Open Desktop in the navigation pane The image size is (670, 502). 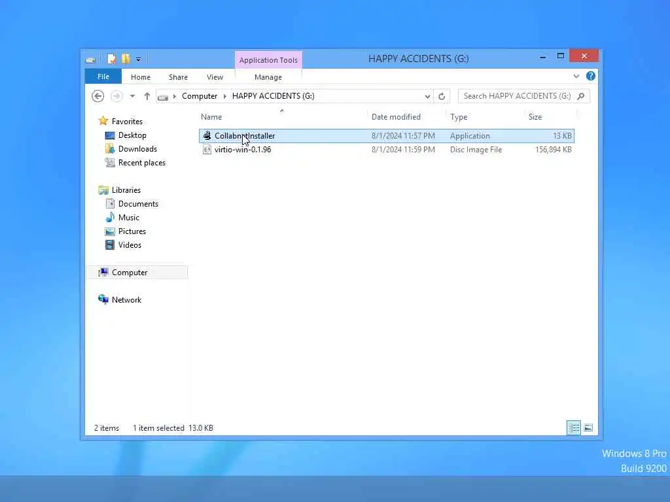[x=132, y=135]
